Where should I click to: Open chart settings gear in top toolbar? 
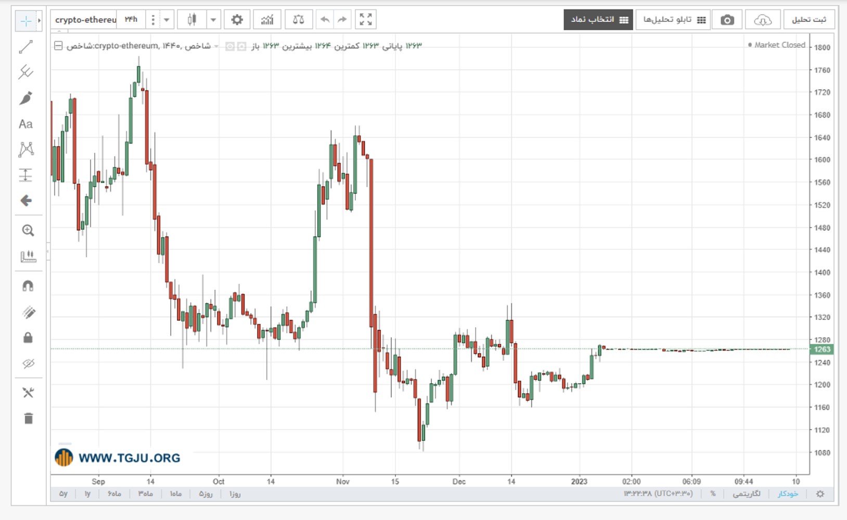pos(237,20)
